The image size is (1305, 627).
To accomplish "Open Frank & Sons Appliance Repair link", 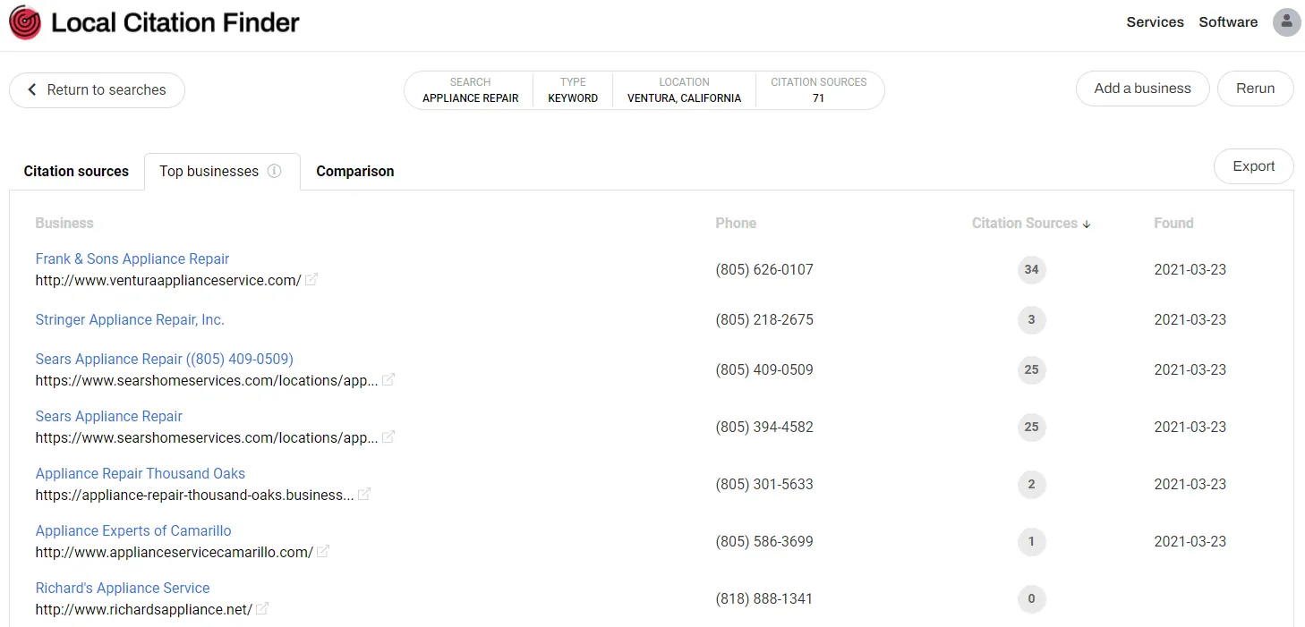I will coord(132,259).
